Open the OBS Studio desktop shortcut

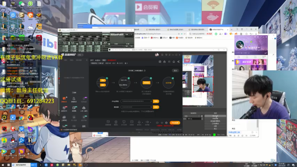[21, 107]
